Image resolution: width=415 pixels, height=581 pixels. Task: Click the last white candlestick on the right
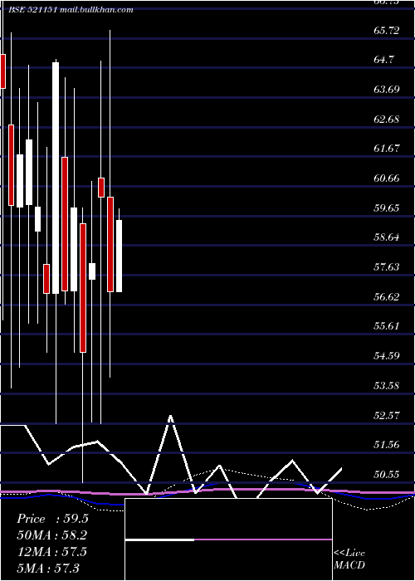[x=119, y=256]
